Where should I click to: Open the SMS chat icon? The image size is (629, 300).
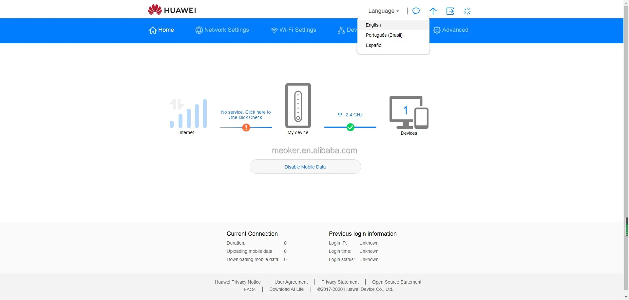coord(416,11)
